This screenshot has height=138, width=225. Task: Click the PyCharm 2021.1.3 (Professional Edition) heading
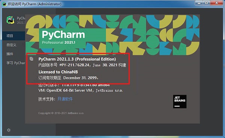click(x=77, y=59)
